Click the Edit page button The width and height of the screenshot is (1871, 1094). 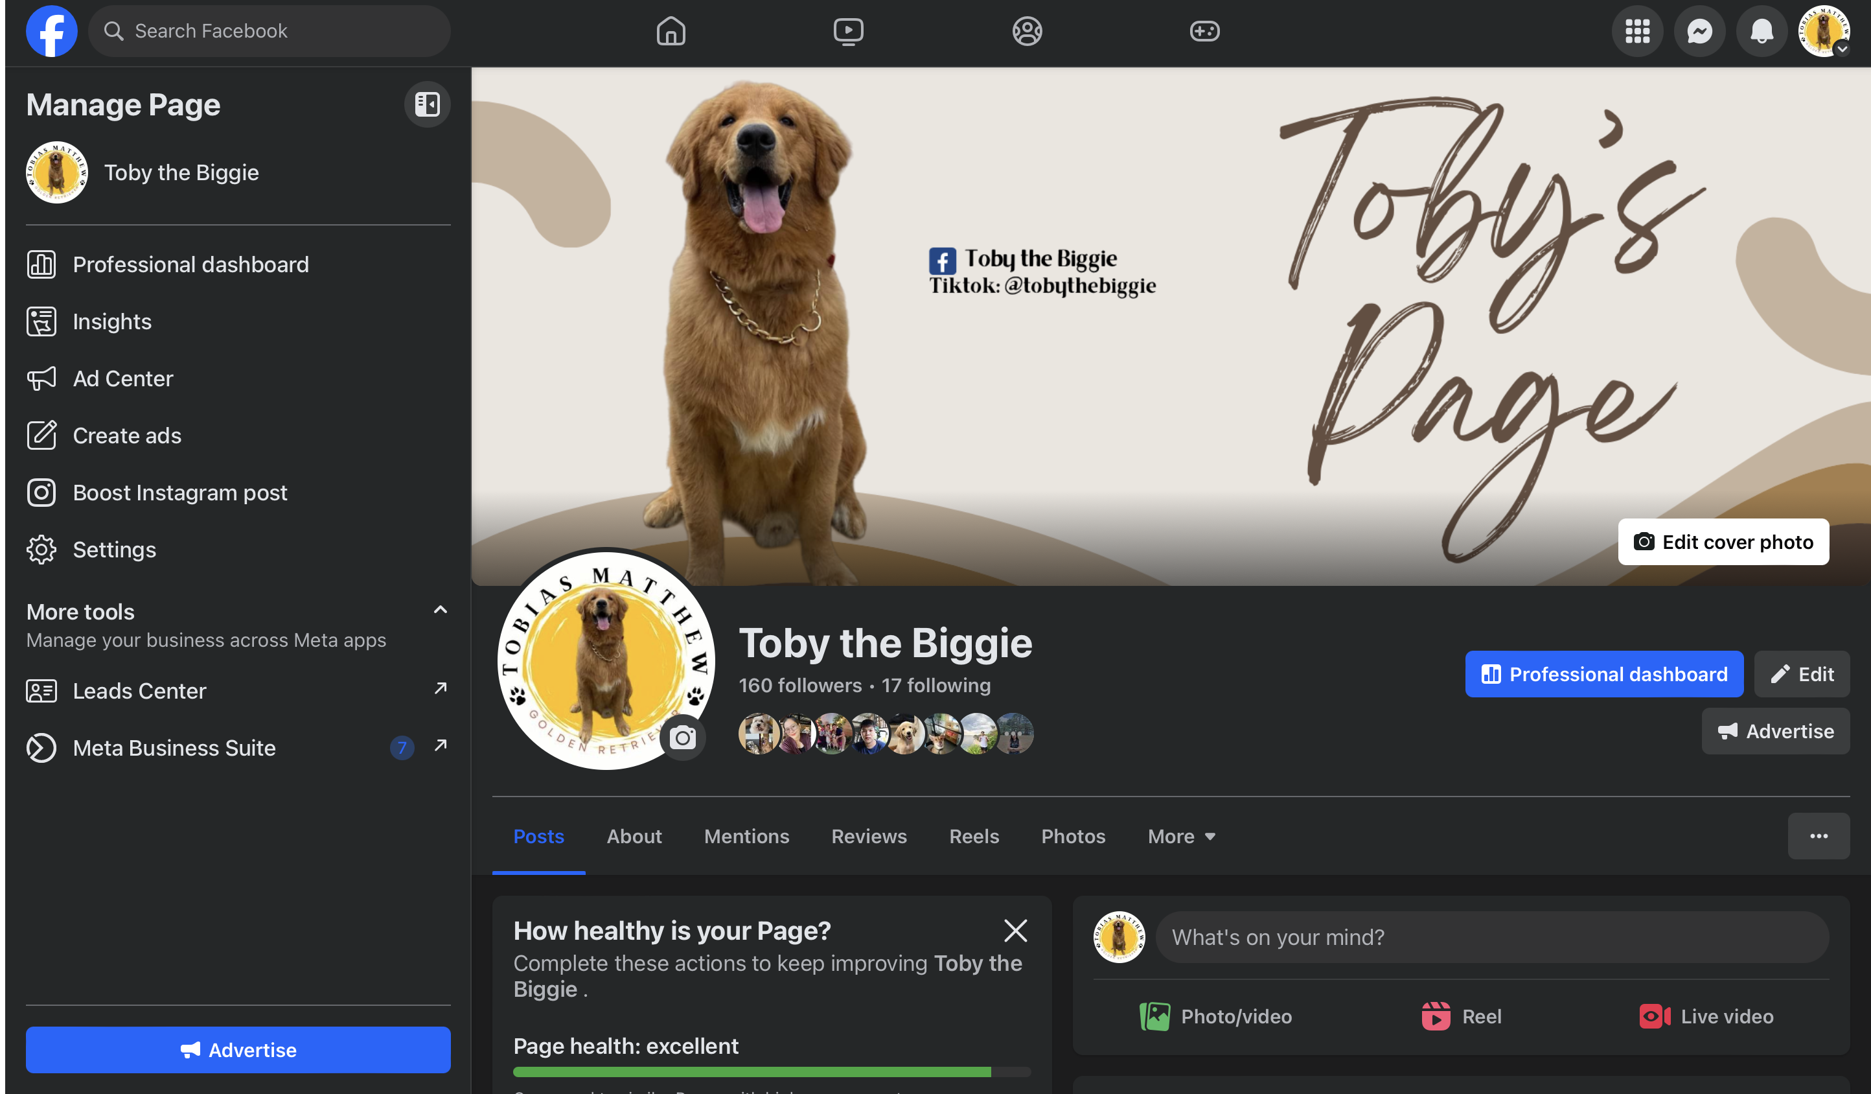[1801, 673]
